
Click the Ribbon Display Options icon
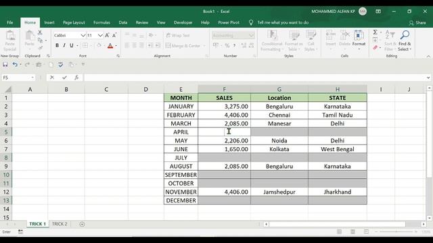378,11
